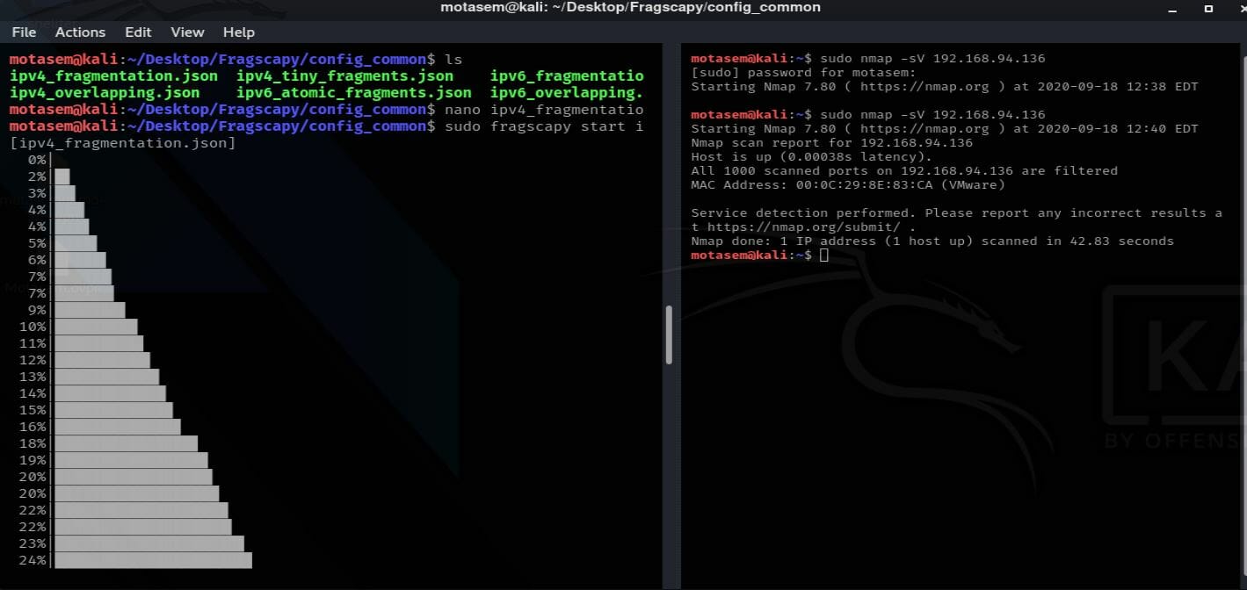This screenshot has height=590, width=1247.
Task: Click MAC Address 00:0C:29:8E:83:CA line
Action: (847, 184)
